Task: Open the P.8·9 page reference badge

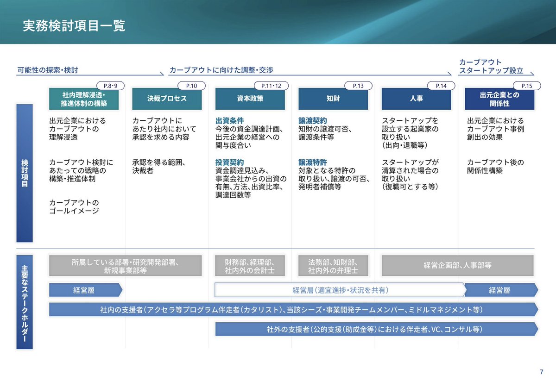Action: [x=109, y=86]
